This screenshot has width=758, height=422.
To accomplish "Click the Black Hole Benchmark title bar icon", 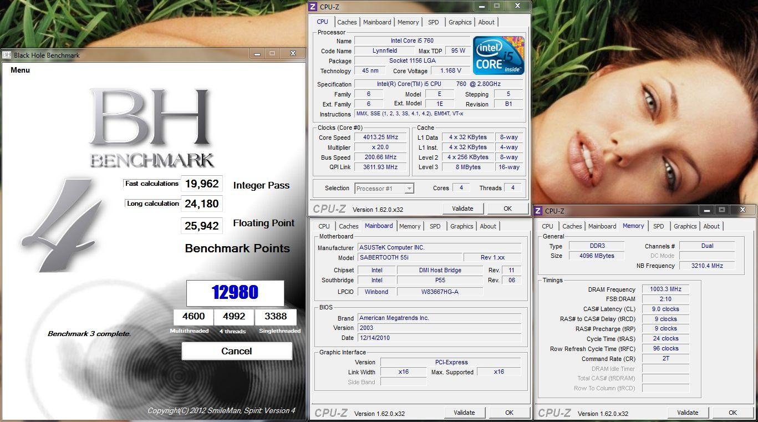I will pos(7,55).
